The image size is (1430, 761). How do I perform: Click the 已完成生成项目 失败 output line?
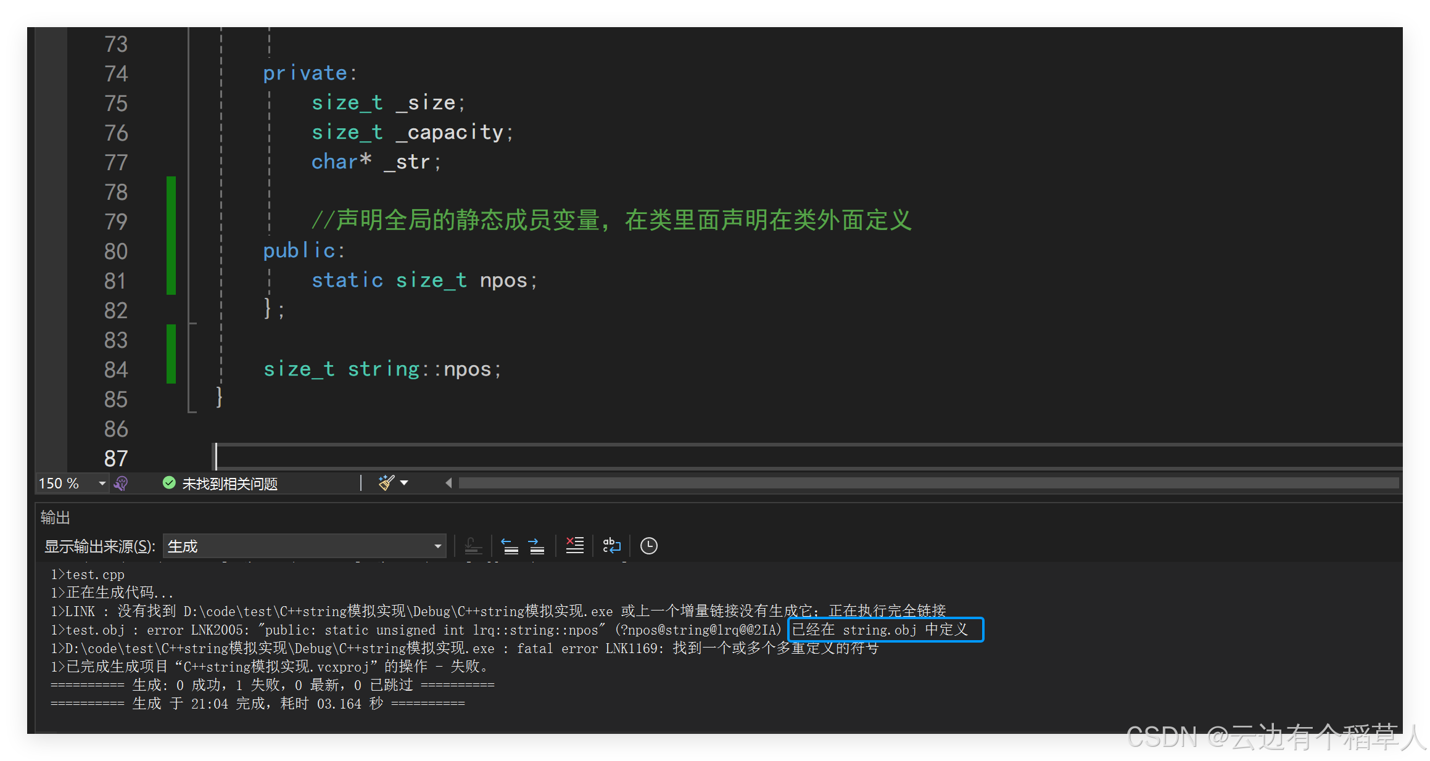(x=270, y=667)
